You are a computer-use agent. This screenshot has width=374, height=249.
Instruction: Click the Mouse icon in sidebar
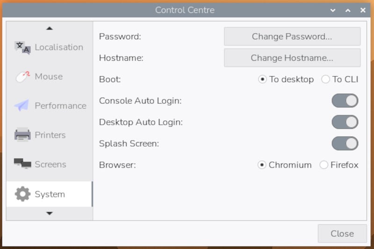[x=22, y=77]
